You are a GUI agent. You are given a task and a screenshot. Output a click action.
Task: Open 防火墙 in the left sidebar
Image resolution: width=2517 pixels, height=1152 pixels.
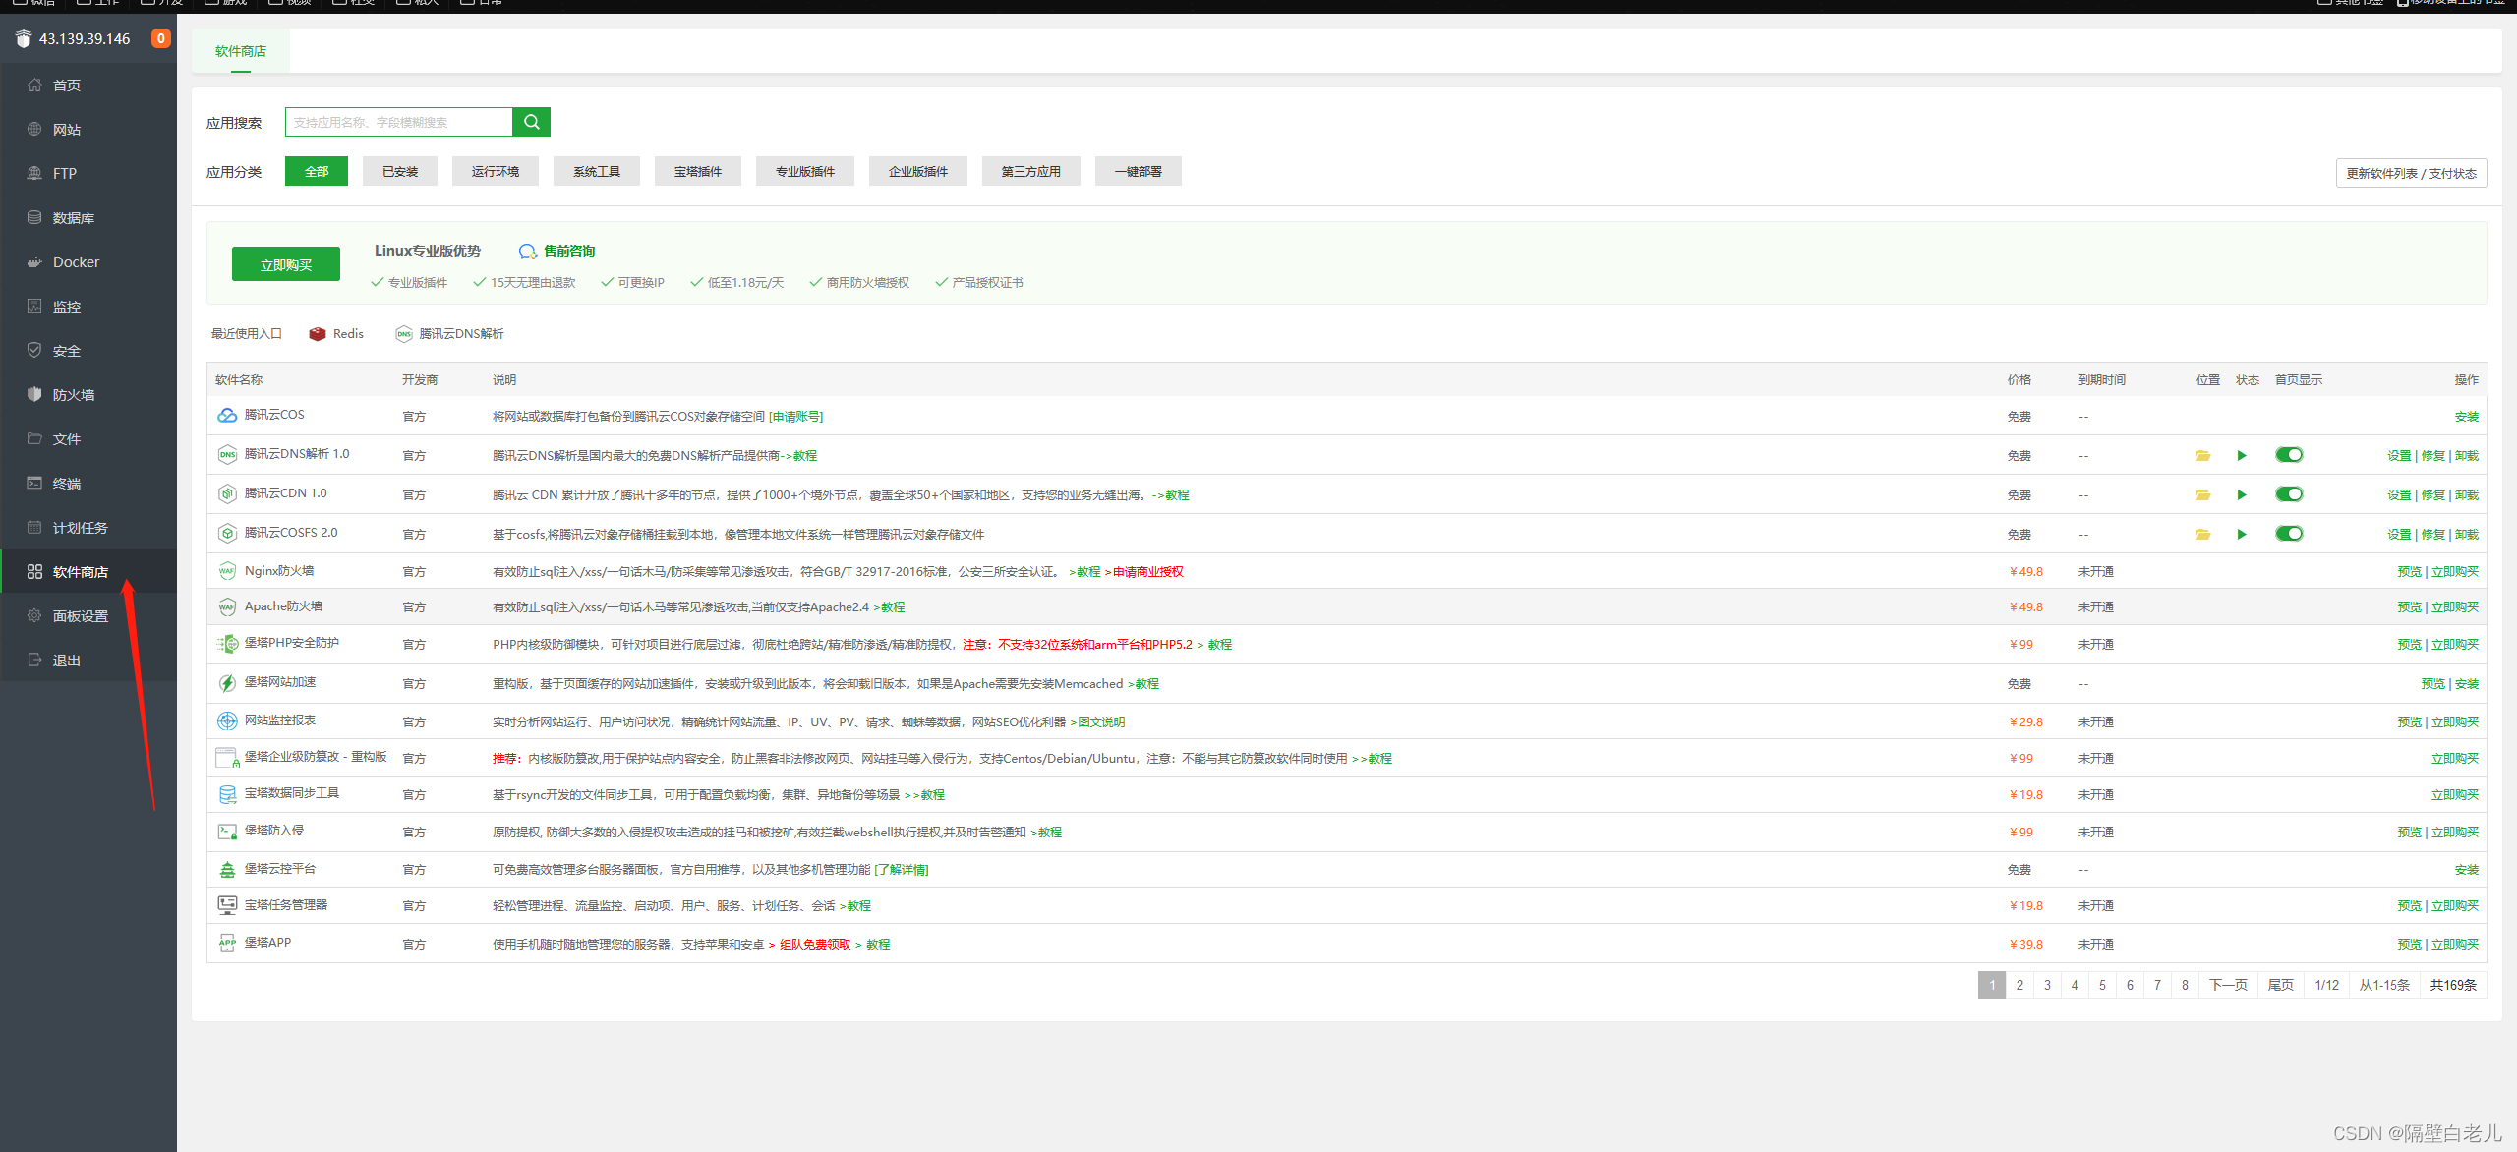coord(74,395)
